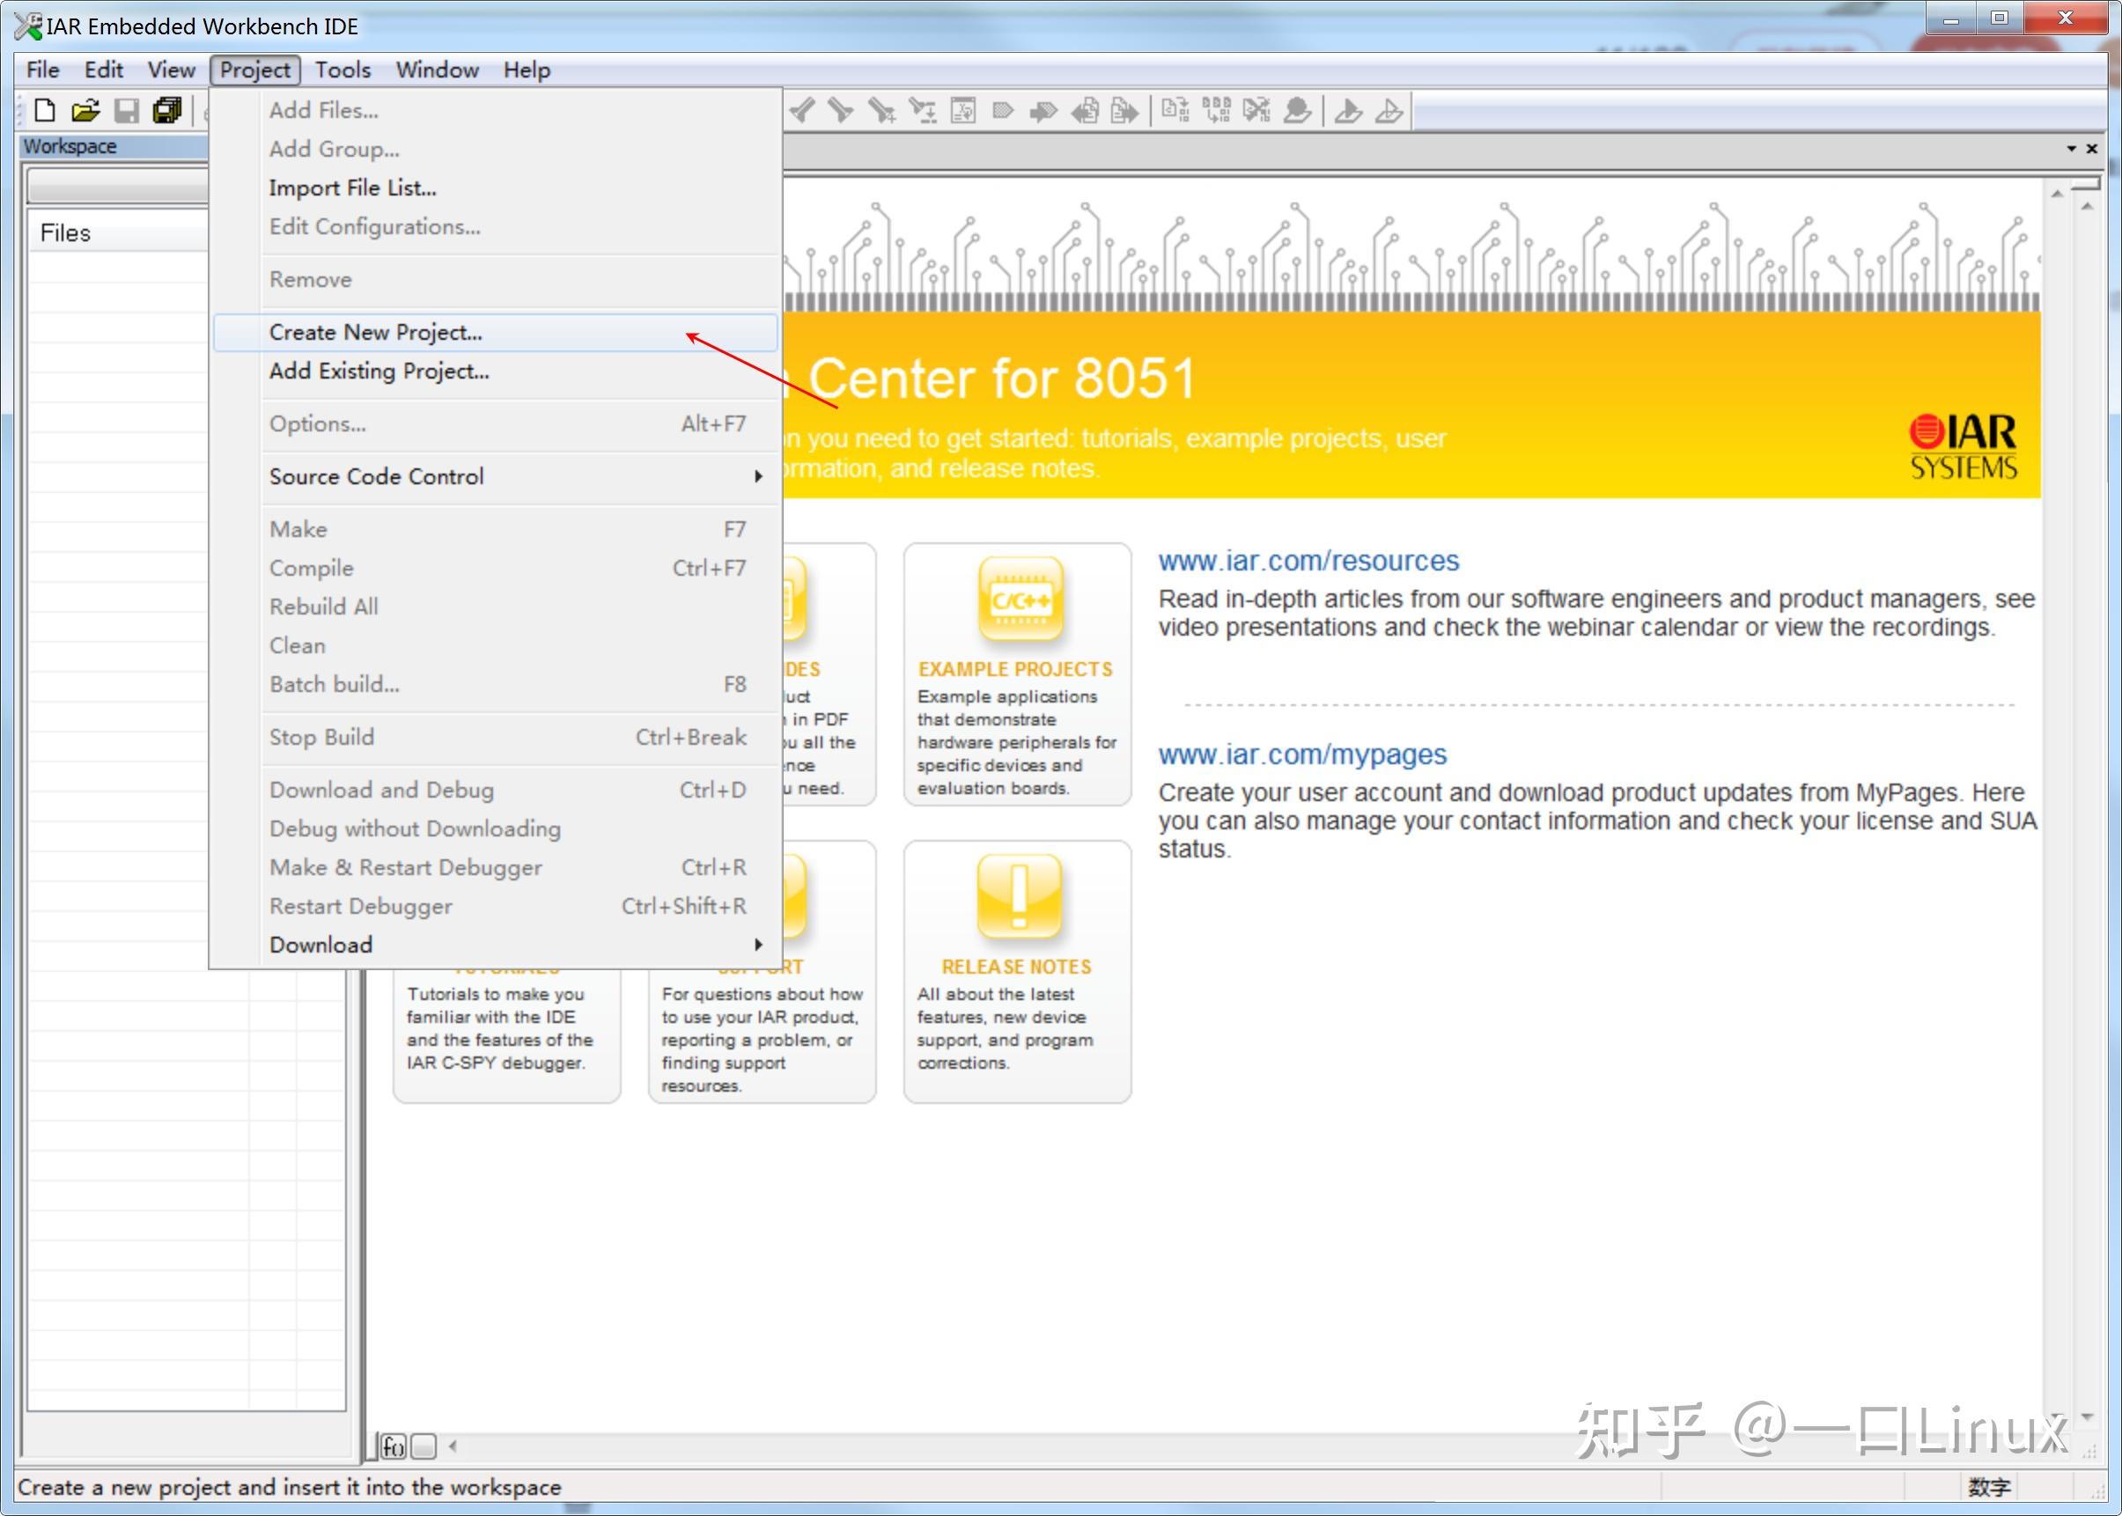Click the Open file folder icon

(85, 111)
